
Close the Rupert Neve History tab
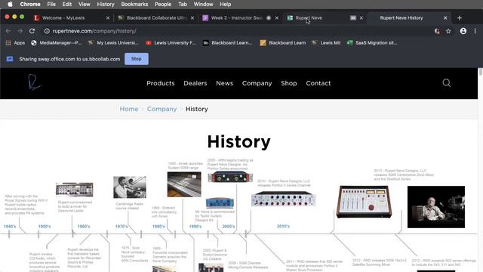pos(445,18)
